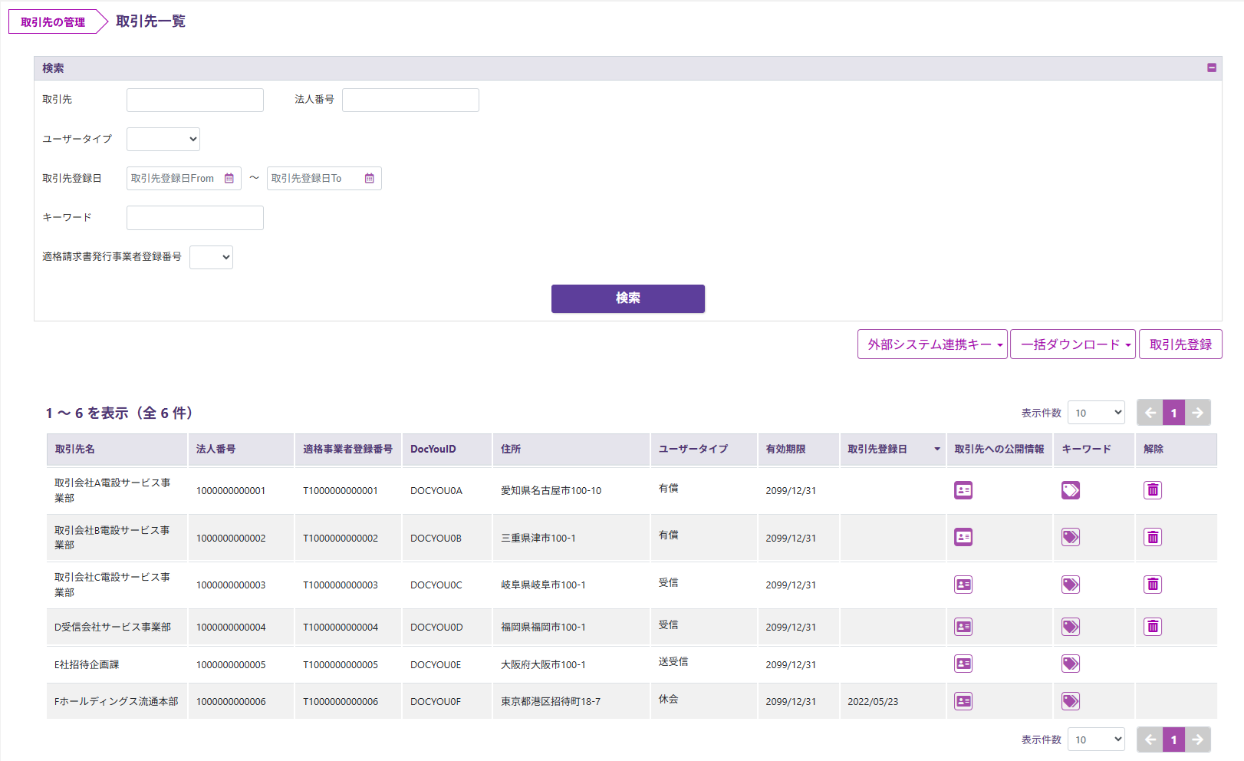Go to previous page in top pager

tap(1150, 413)
